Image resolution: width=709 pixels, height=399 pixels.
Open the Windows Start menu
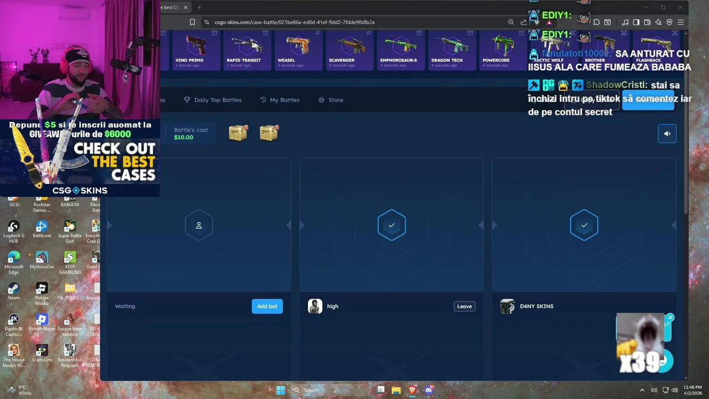(281, 390)
